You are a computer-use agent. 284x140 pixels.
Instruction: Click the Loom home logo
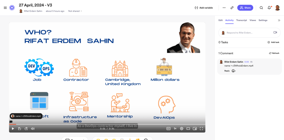click(x=12, y=7)
